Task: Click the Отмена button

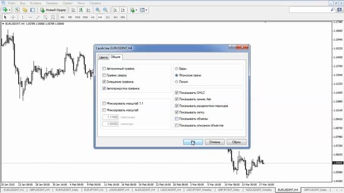Action: point(214,142)
